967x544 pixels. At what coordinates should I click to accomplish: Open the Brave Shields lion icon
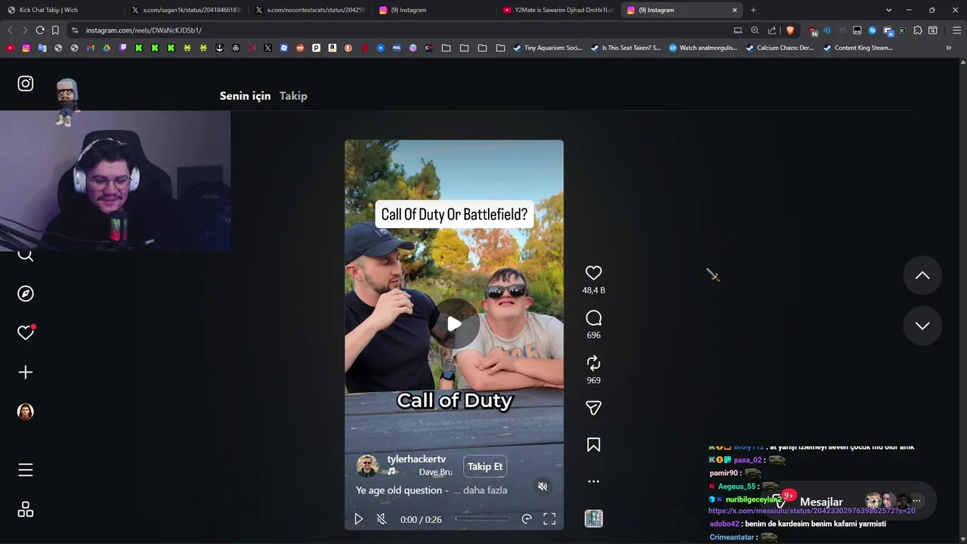coord(790,30)
